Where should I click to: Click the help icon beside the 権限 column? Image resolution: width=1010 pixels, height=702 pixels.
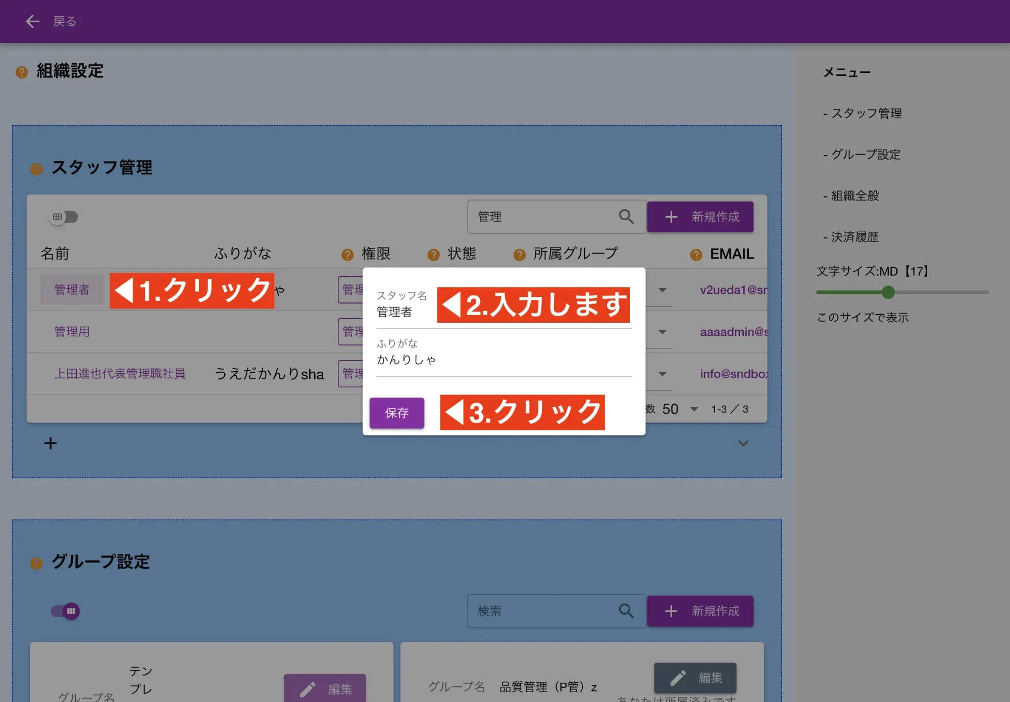[x=347, y=254]
